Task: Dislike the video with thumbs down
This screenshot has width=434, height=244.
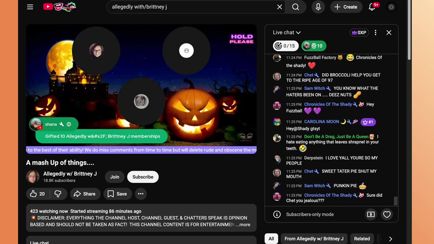Action: click(58, 194)
